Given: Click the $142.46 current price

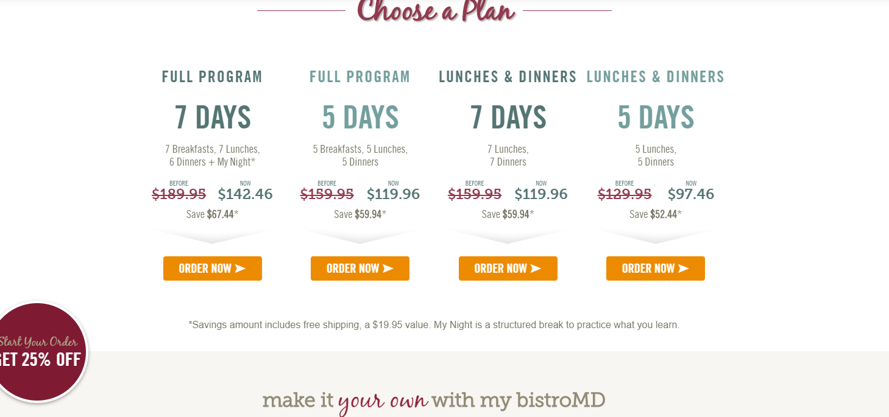Looking at the screenshot, I should coord(245,194).
